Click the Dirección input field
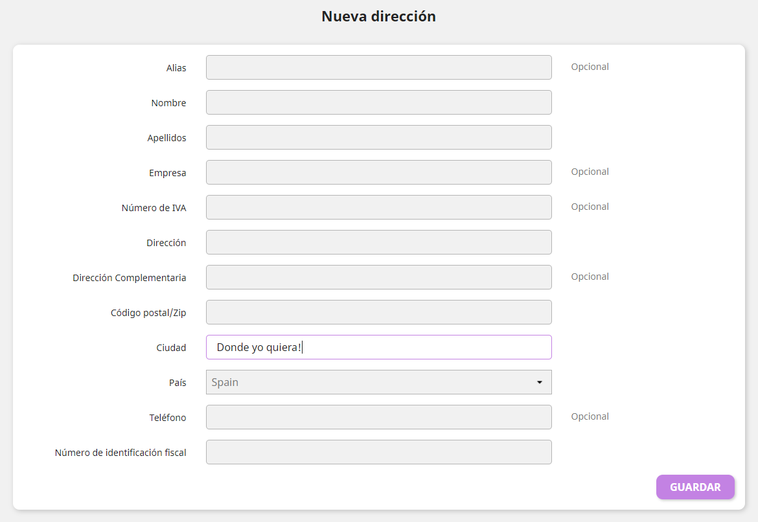The height and width of the screenshot is (522, 758). click(x=378, y=242)
